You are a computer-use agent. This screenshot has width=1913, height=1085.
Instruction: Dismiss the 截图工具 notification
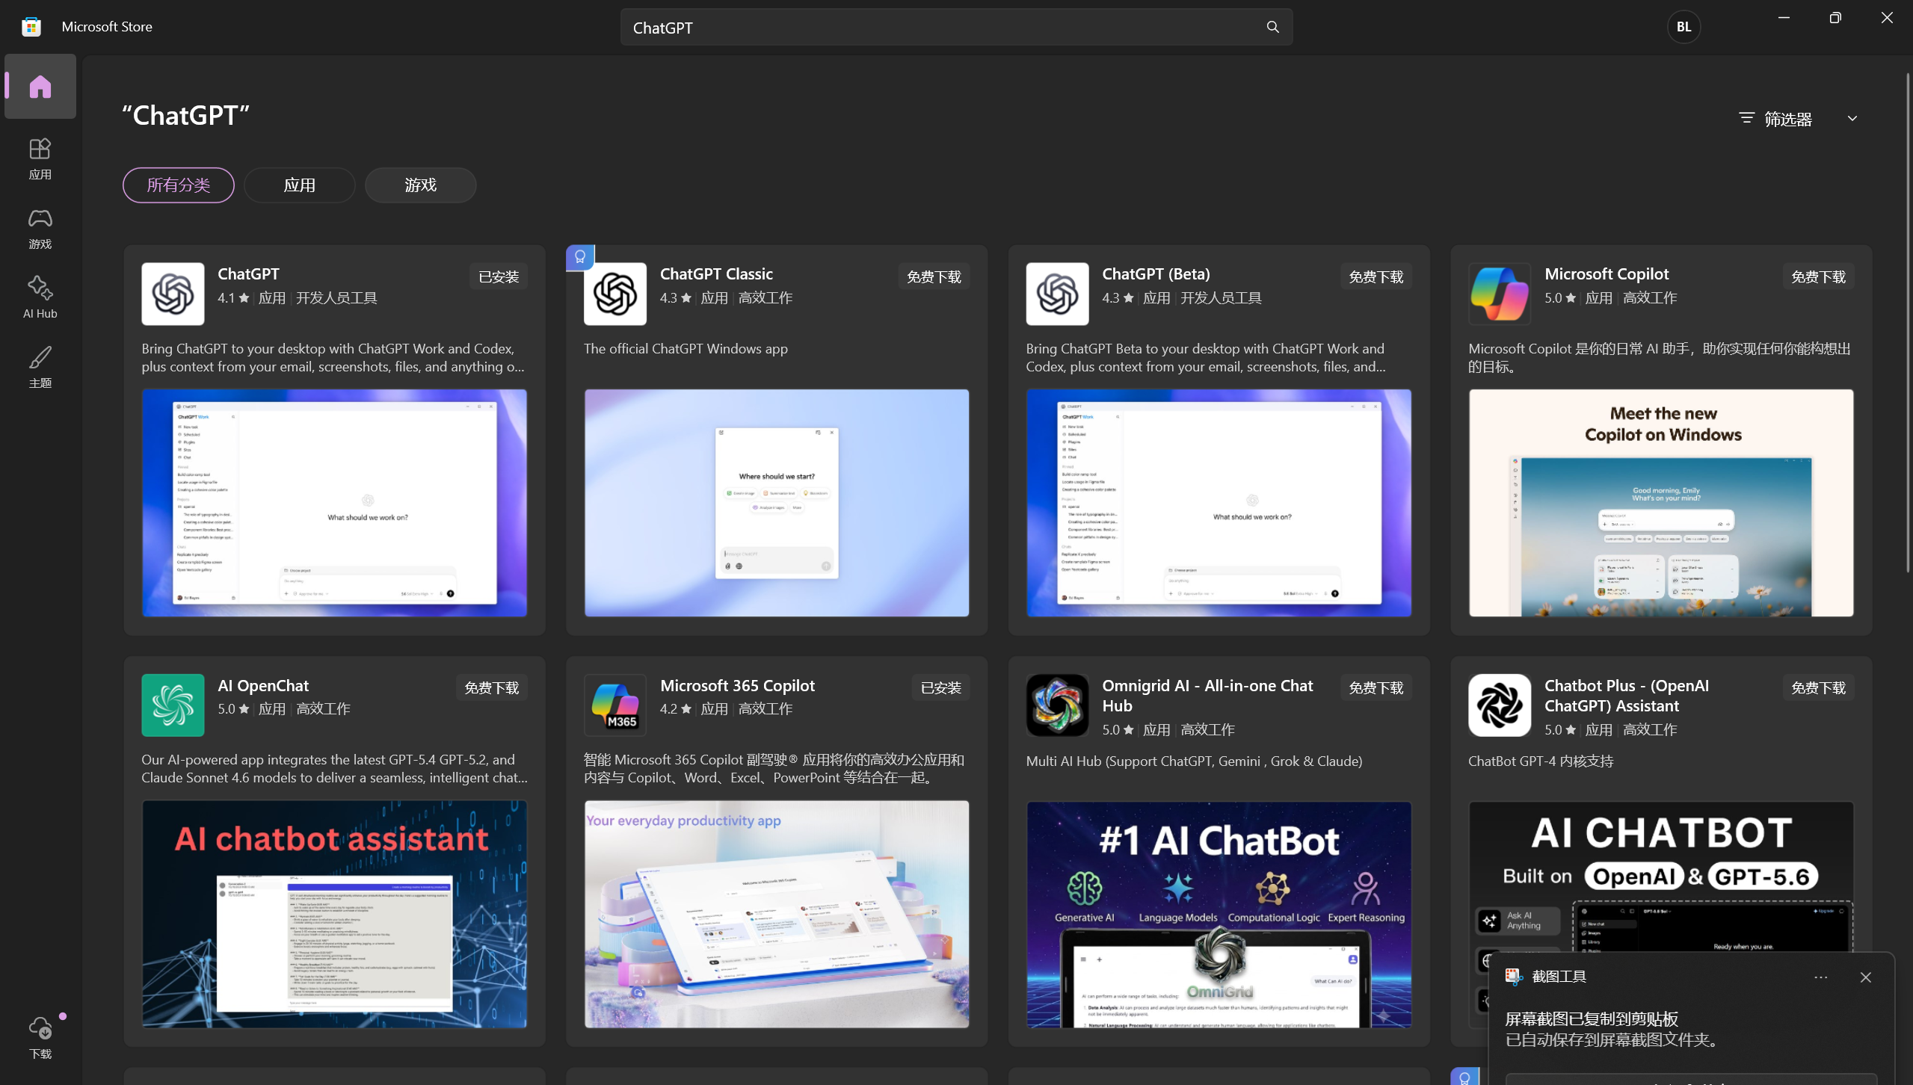1866,977
